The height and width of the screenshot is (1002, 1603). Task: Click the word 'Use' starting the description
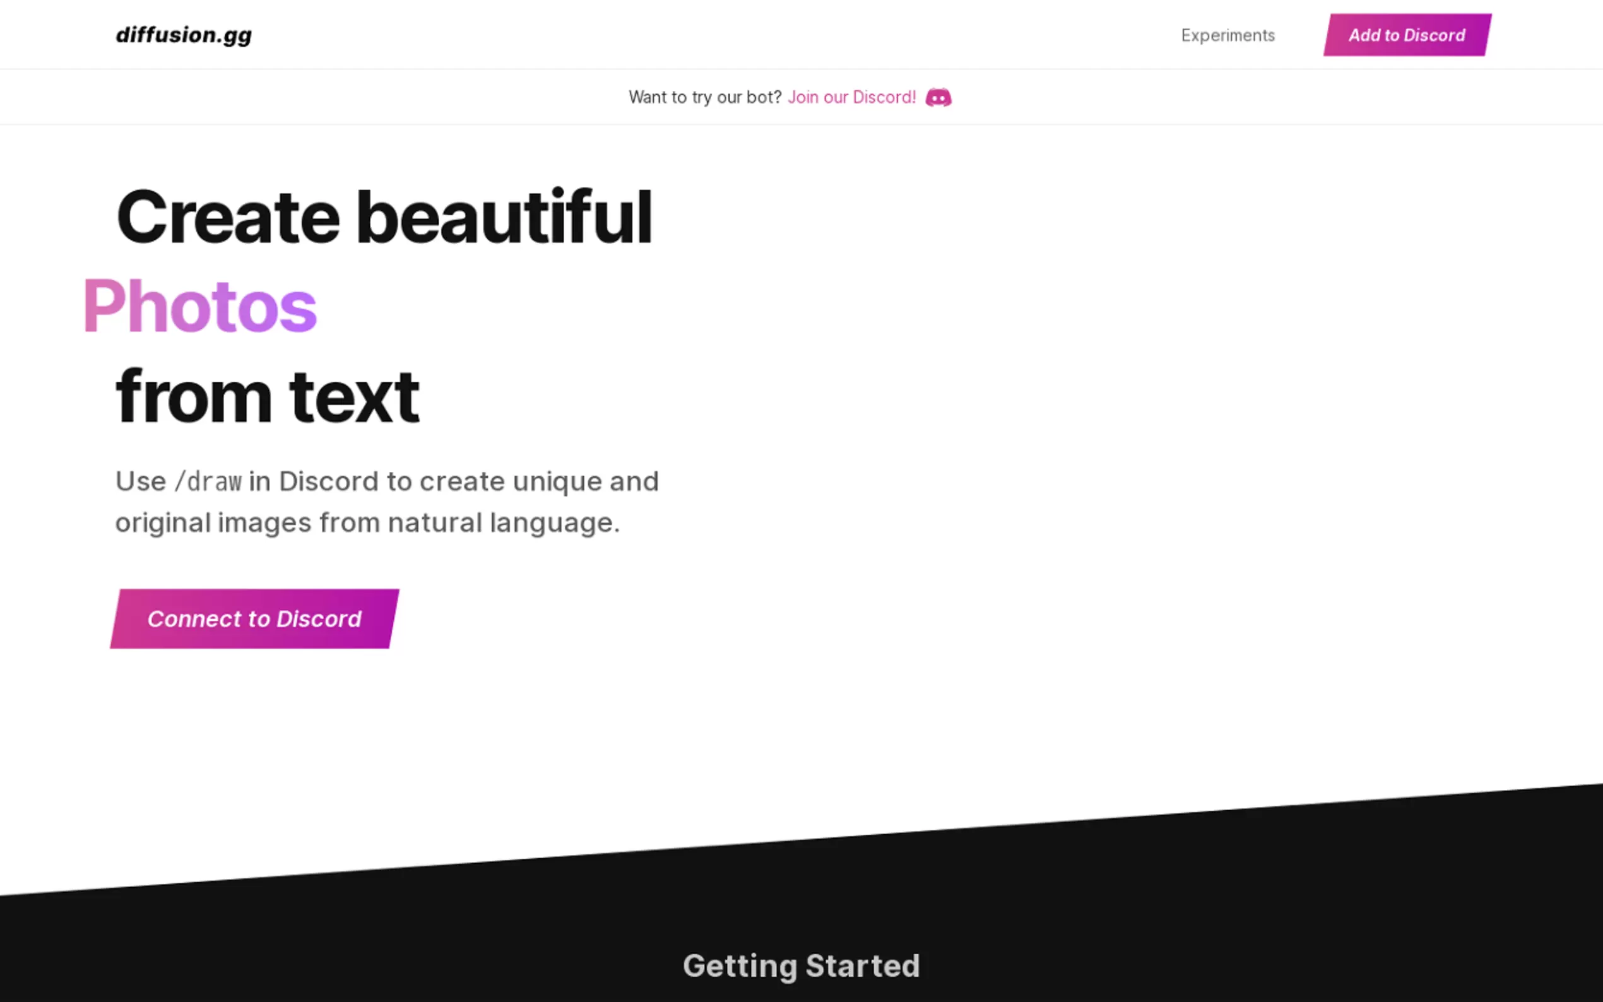click(141, 481)
